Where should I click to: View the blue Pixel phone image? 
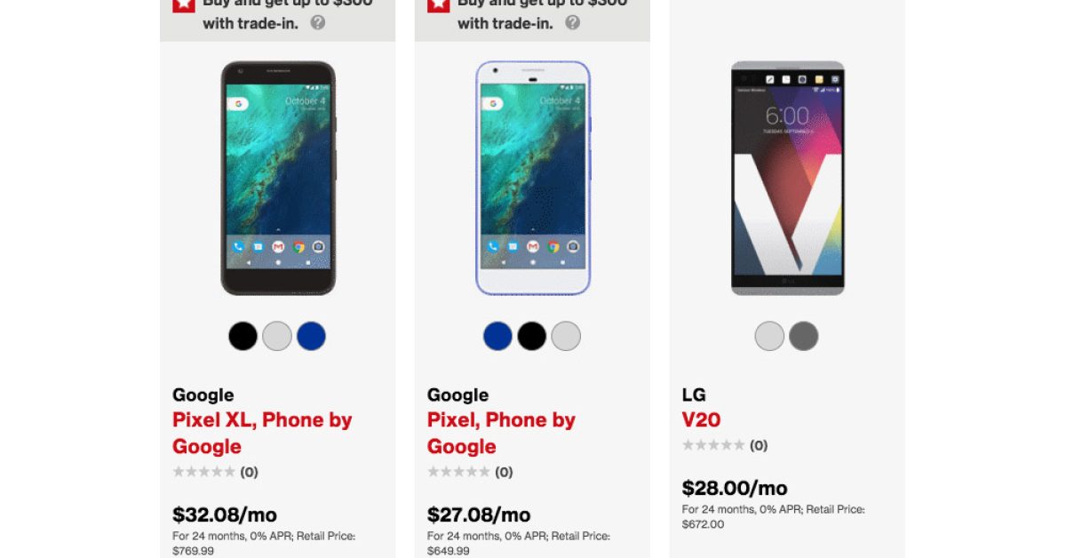533,178
